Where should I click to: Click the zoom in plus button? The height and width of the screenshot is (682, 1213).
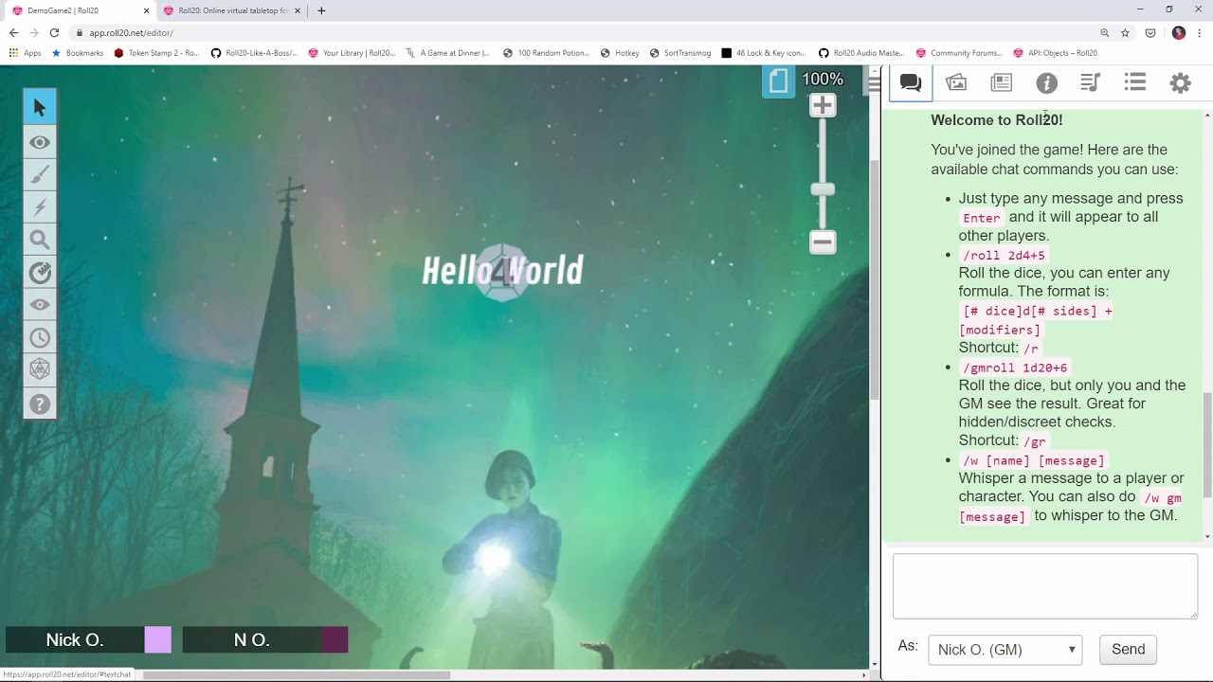tap(823, 105)
